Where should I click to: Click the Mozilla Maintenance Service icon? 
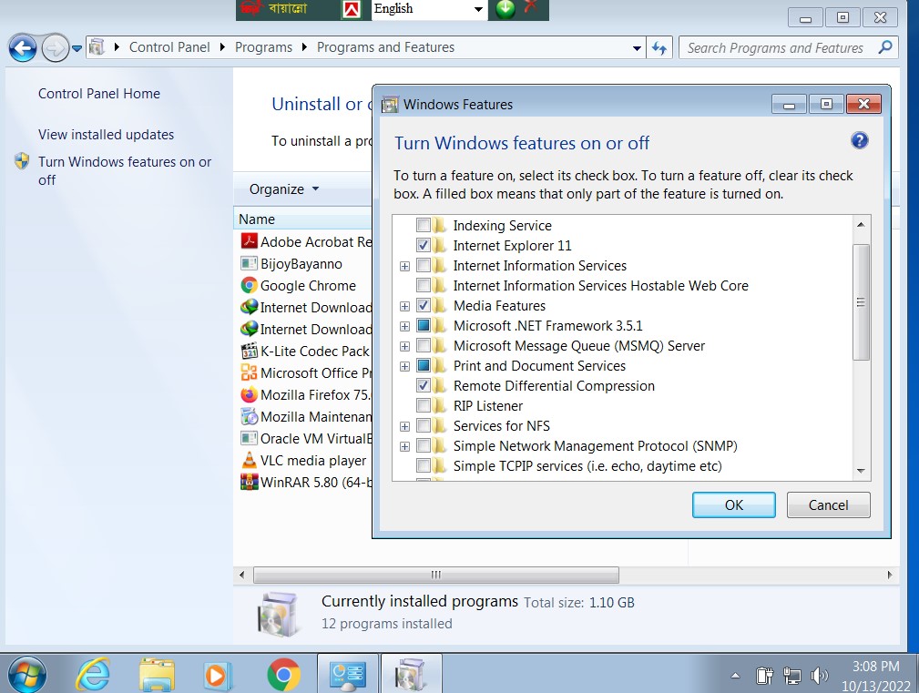click(249, 416)
